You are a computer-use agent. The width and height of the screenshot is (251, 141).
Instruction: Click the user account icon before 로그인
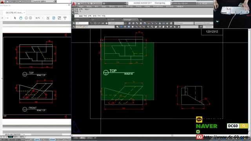(x=200, y=4)
